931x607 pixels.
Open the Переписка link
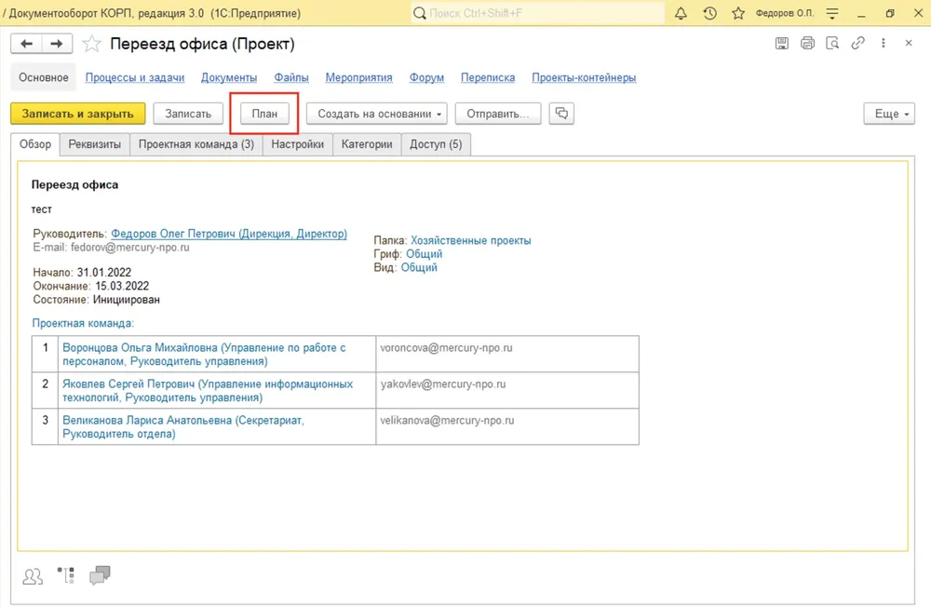tap(488, 77)
